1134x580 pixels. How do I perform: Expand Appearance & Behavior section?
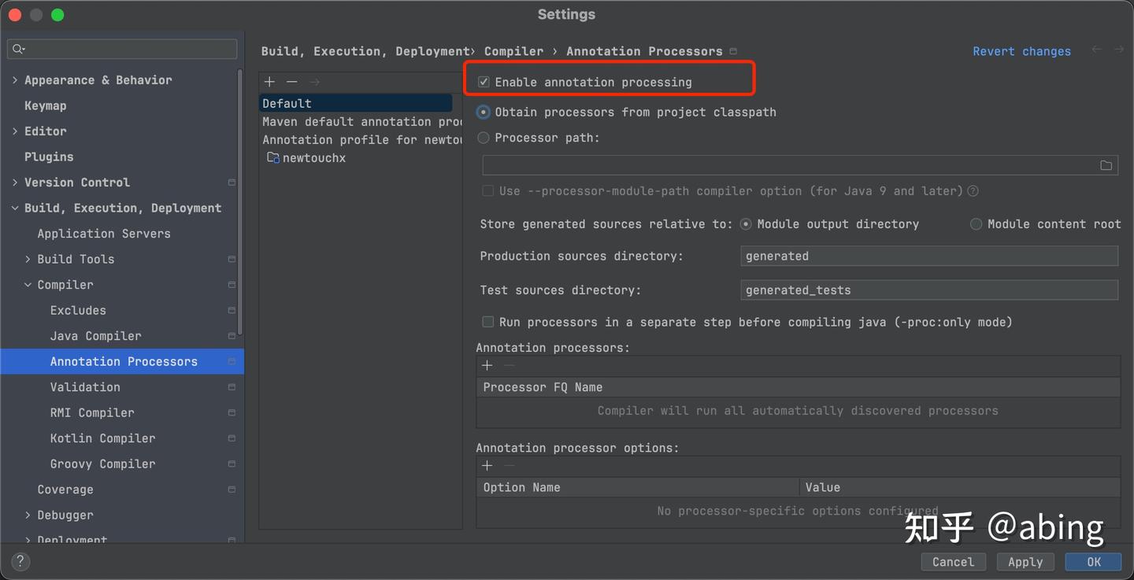pos(15,80)
